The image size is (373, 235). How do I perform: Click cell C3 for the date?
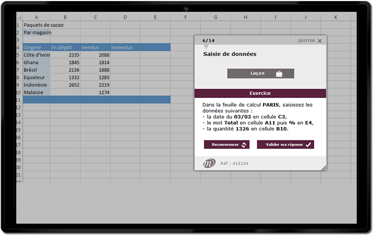[95, 40]
